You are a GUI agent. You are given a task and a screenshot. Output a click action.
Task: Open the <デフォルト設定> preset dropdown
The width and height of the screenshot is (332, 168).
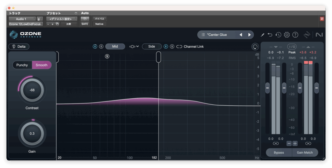click(62, 19)
